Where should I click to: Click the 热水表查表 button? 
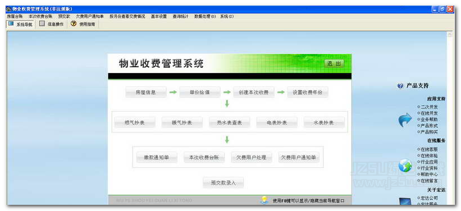point(229,122)
